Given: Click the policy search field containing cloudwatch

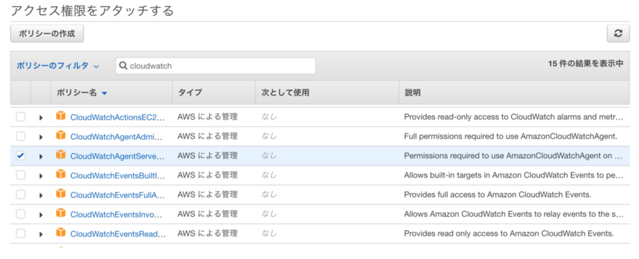Looking at the screenshot, I should pos(220,66).
